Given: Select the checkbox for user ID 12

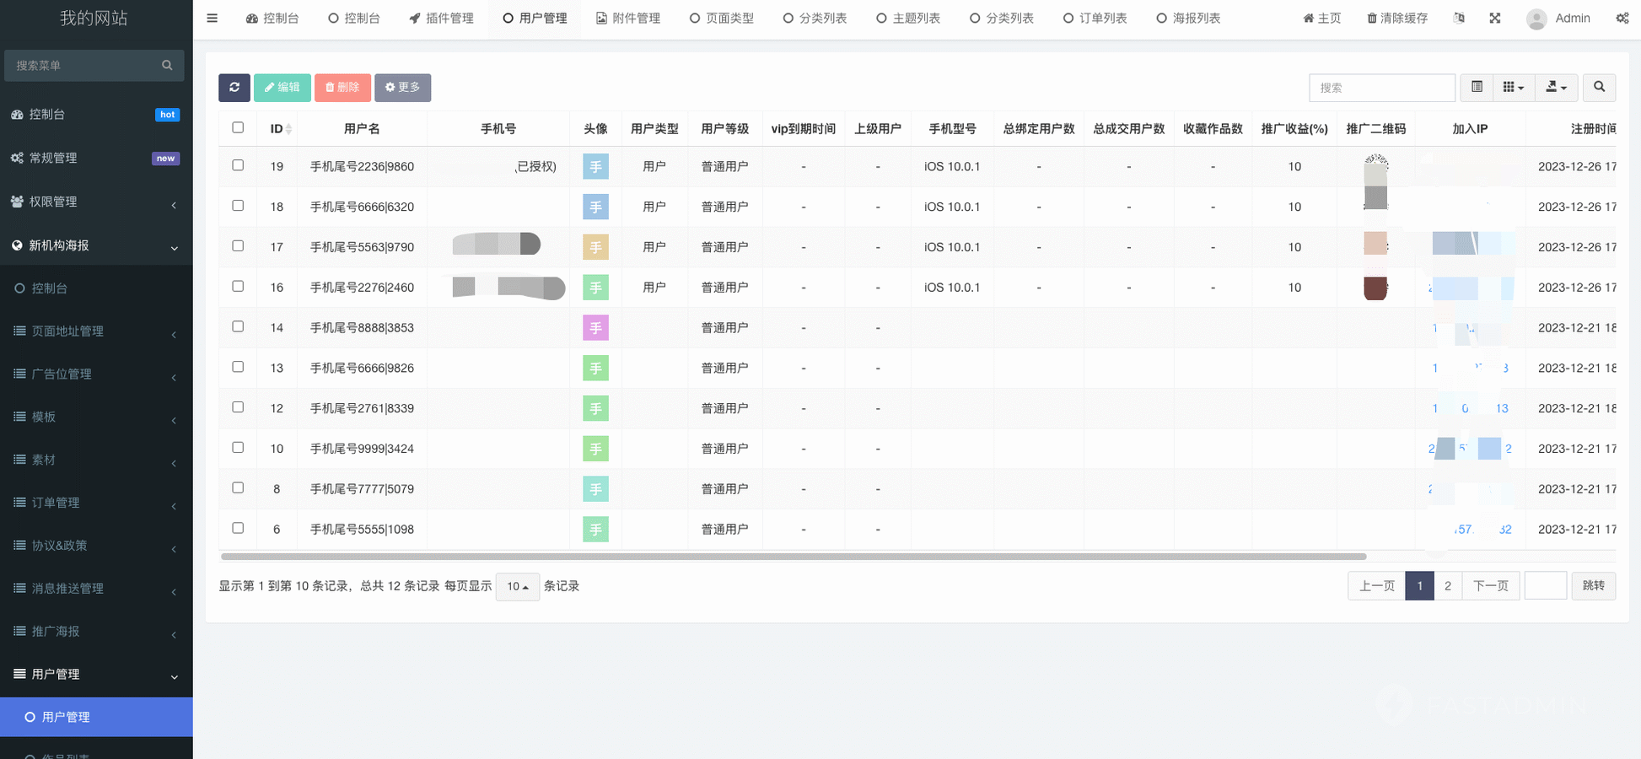Looking at the screenshot, I should (x=238, y=407).
